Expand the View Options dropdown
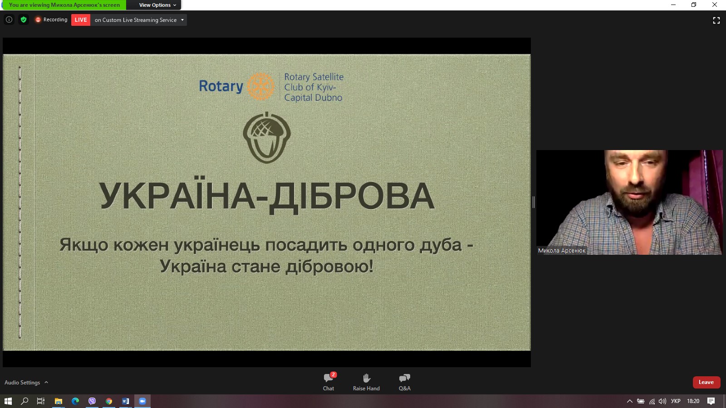The height and width of the screenshot is (408, 726). (x=157, y=5)
